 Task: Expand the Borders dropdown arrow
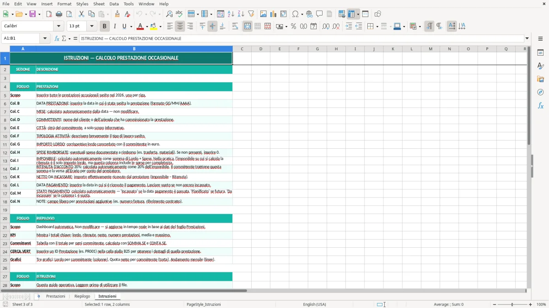tap(377, 26)
